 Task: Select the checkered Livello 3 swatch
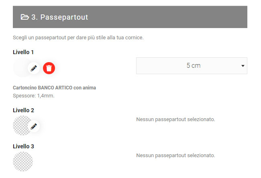[23, 161]
